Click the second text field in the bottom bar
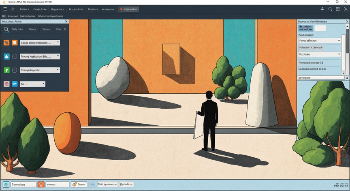This screenshot has width=350, height=191. click(x=58, y=185)
